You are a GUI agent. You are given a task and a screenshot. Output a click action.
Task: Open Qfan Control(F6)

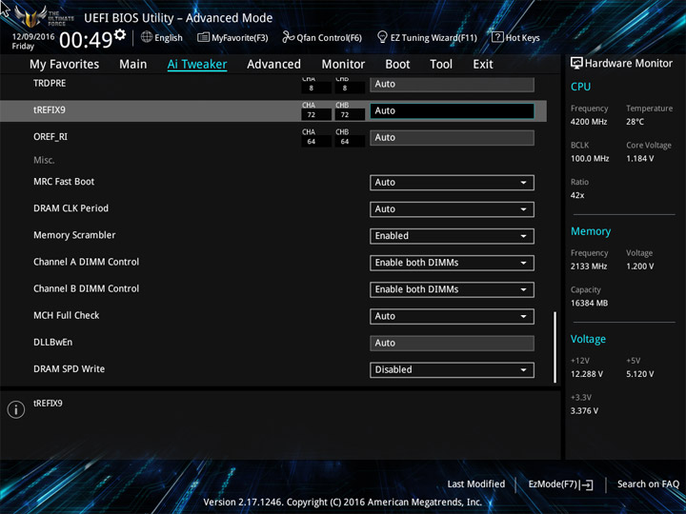click(322, 37)
